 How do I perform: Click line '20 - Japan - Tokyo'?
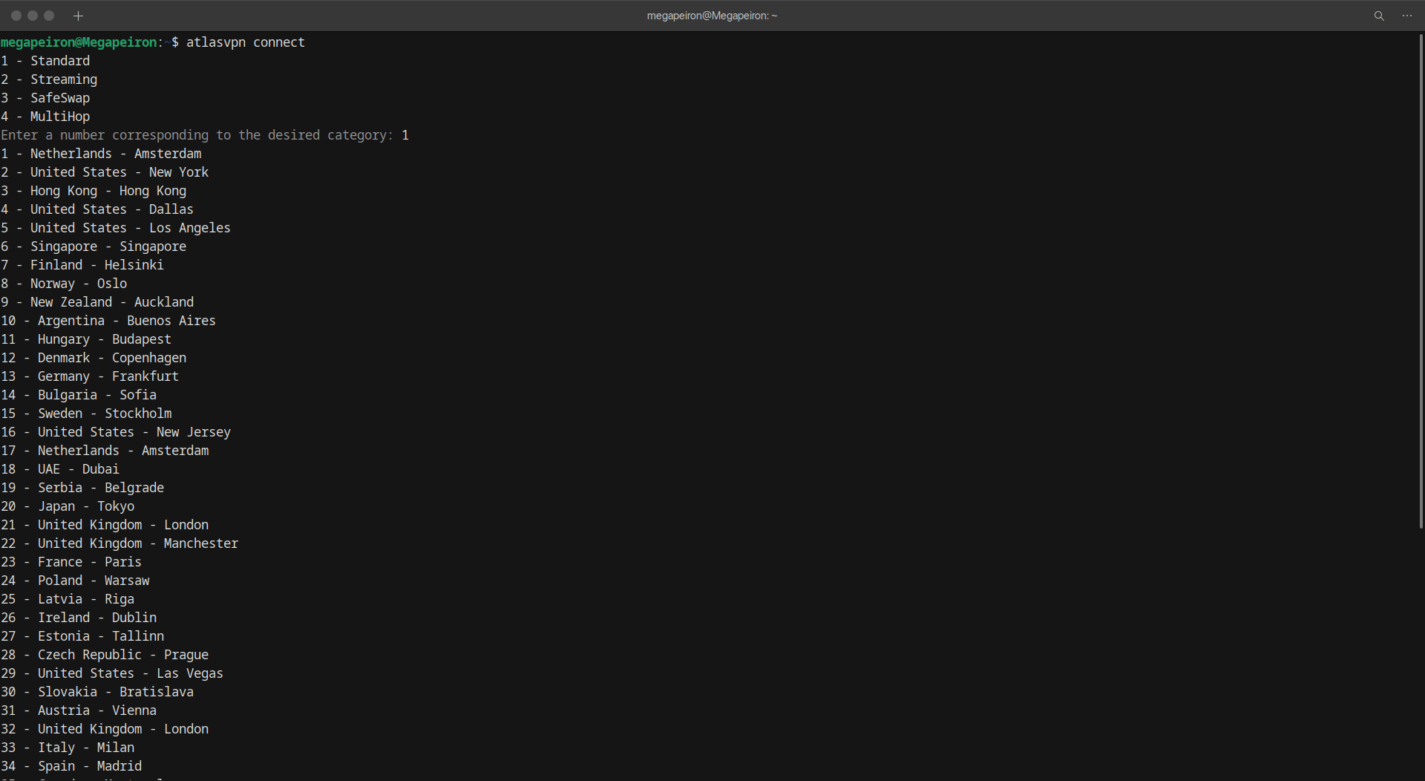pyautogui.click(x=68, y=506)
